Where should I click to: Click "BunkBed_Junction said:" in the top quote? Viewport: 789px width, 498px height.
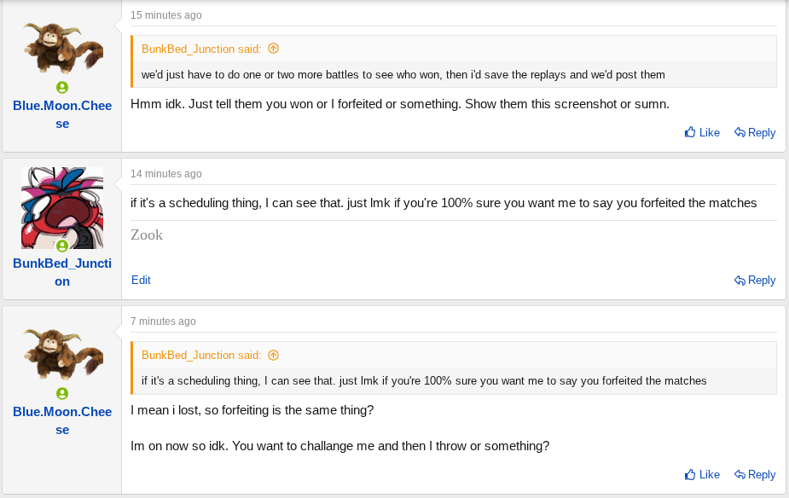pos(201,49)
